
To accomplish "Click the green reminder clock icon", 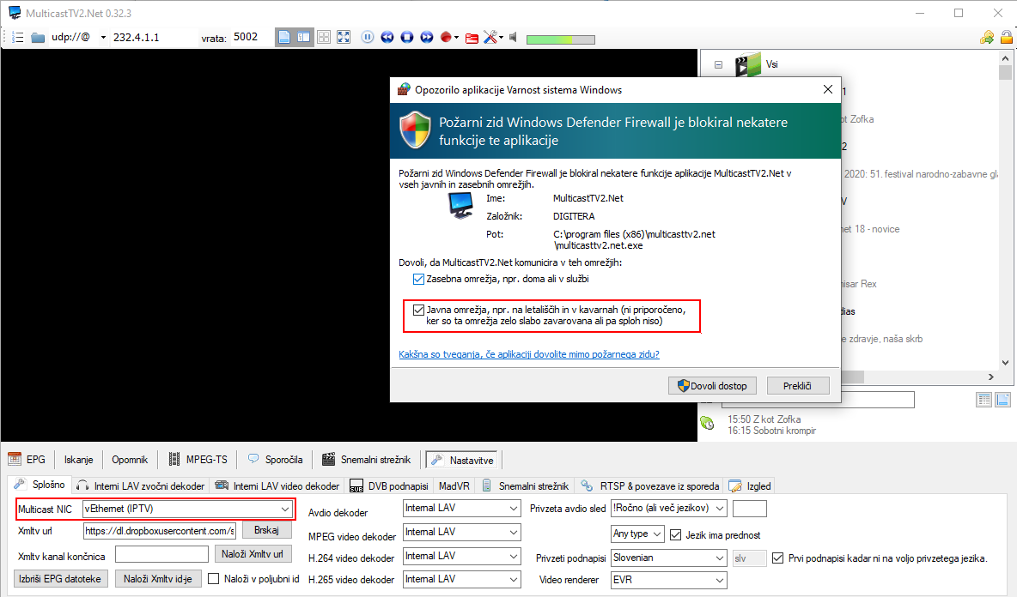I will (707, 424).
